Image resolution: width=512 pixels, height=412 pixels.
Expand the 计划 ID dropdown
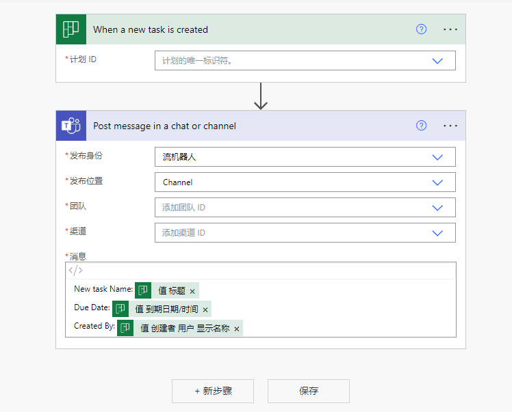438,61
